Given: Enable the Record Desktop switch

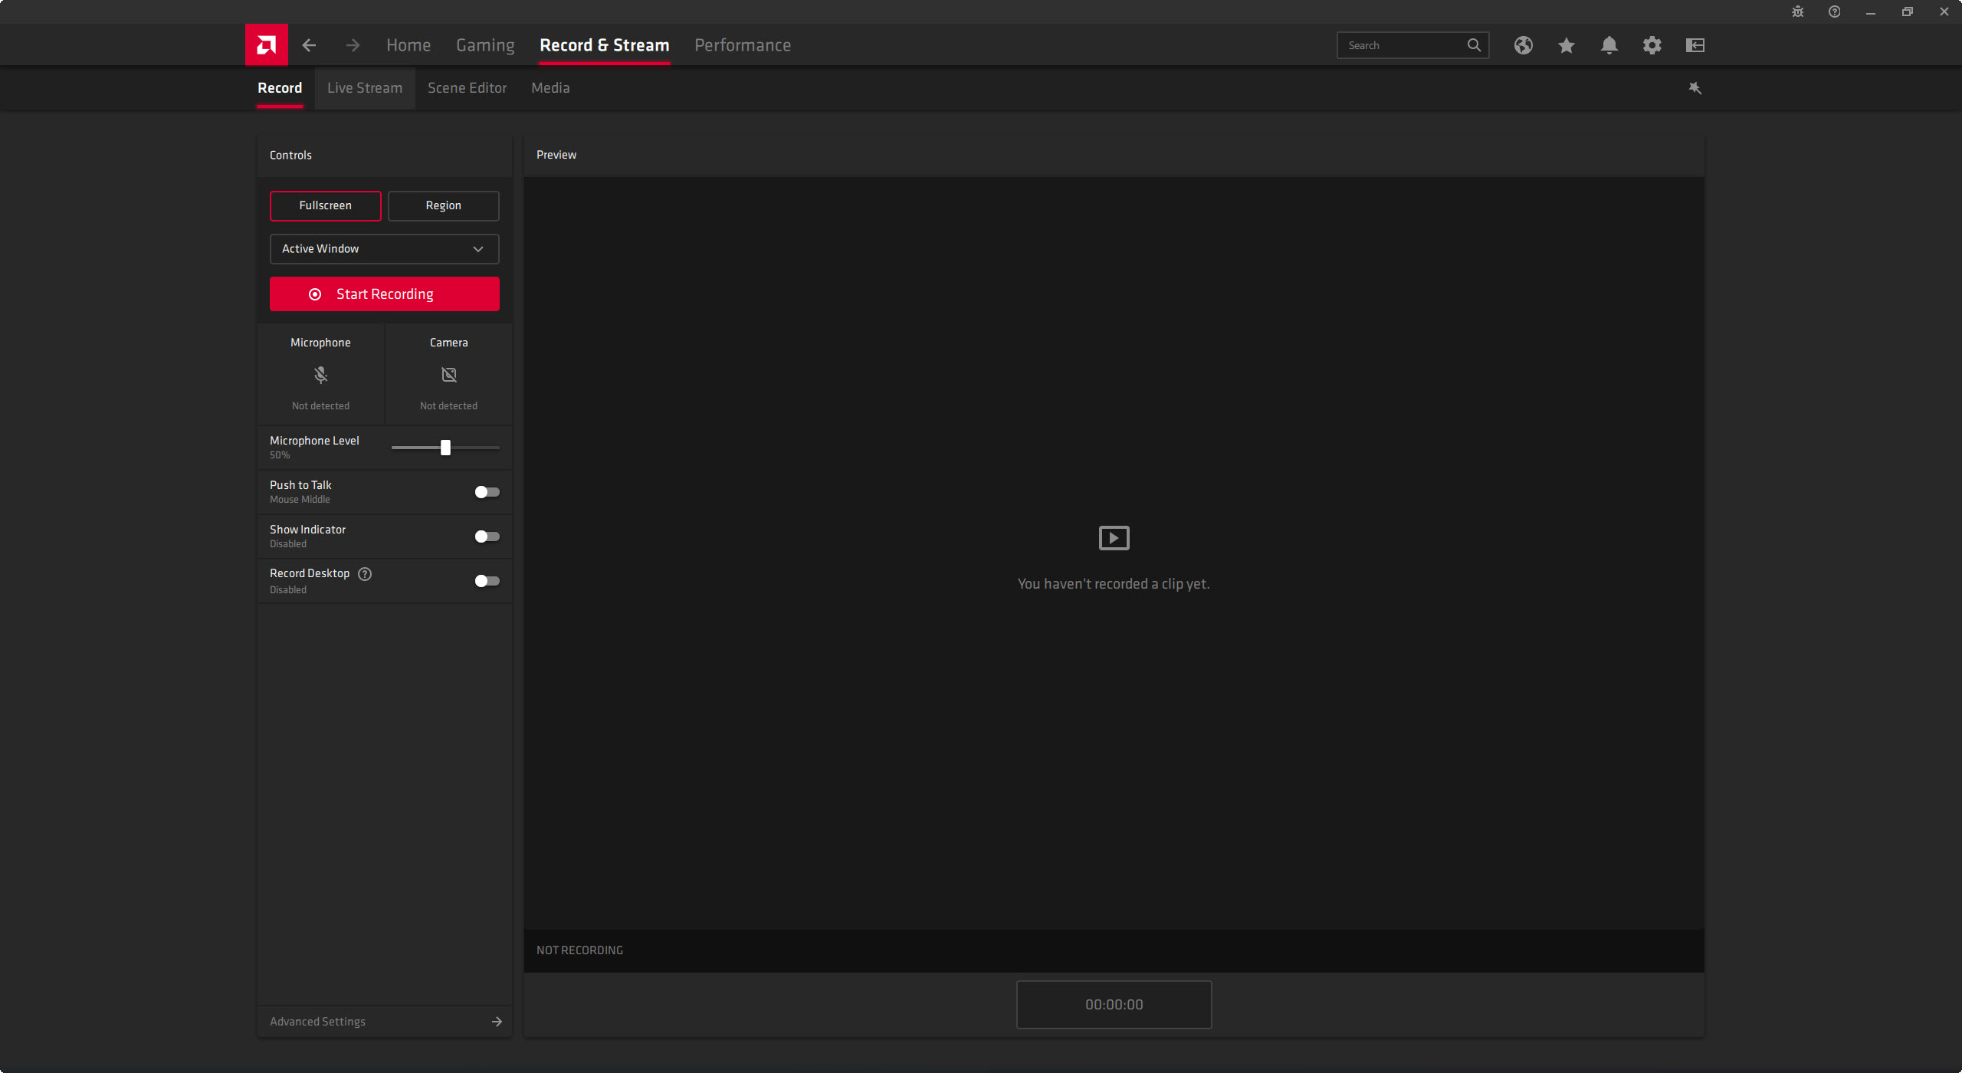Looking at the screenshot, I should pos(487,581).
